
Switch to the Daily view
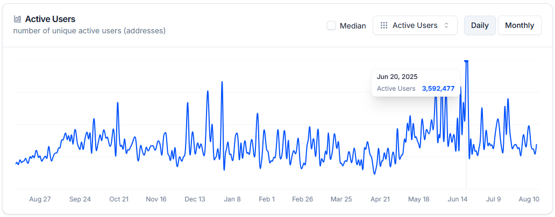[x=480, y=25]
